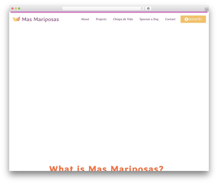
Task: Click the browser address bar
Action: 103,8
